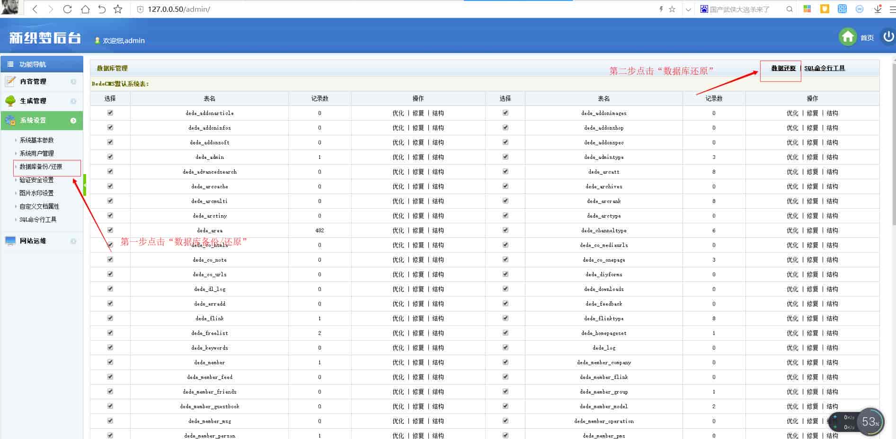This screenshot has width=896, height=439.
Task: Uncheck the dede_addonarticle table checkbox
Action: point(110,113)
